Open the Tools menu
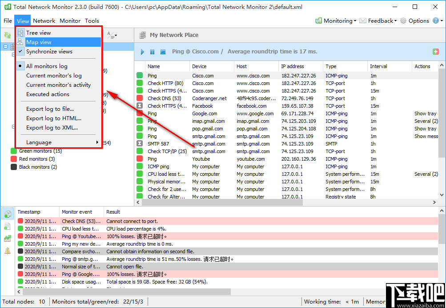 click(x=92, y=20)
